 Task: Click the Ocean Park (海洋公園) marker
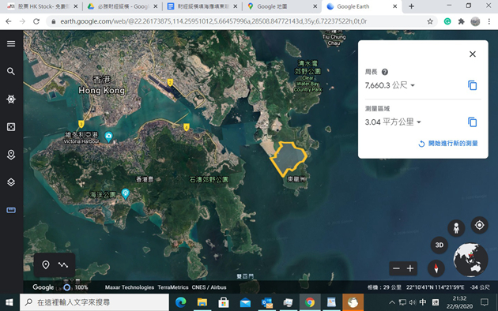(126, 193)
